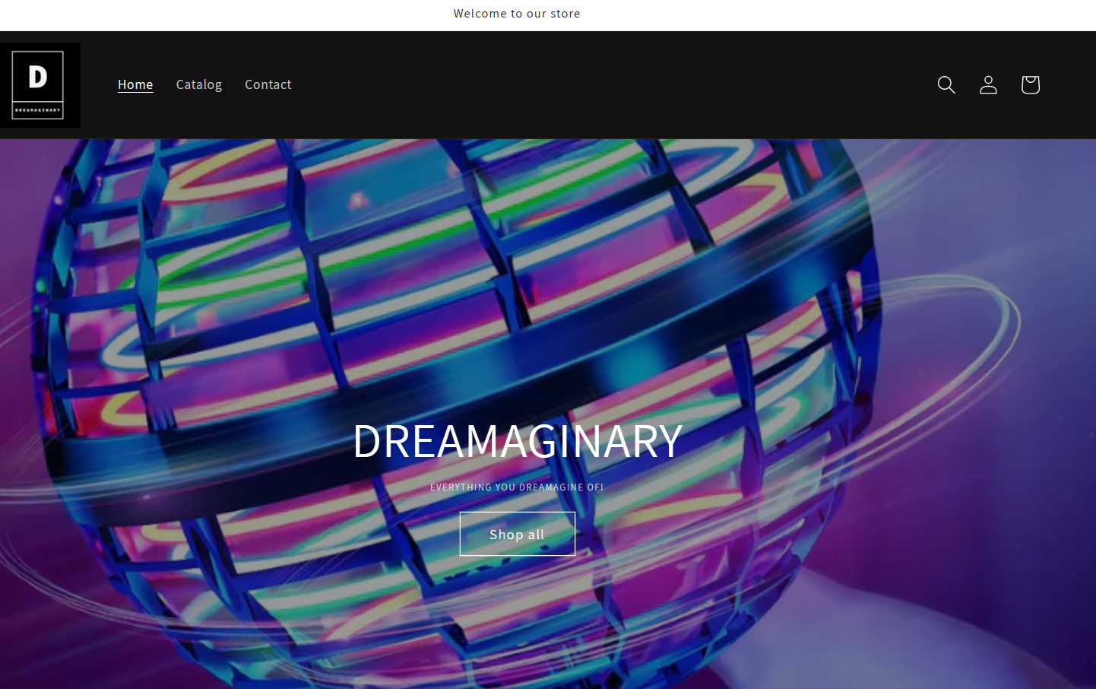Click the Shop all button
Viewport: 1096px width, 689px height.
(517, 534)
